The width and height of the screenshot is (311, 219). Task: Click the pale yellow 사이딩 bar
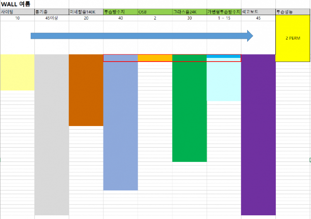tap(17, 72)
